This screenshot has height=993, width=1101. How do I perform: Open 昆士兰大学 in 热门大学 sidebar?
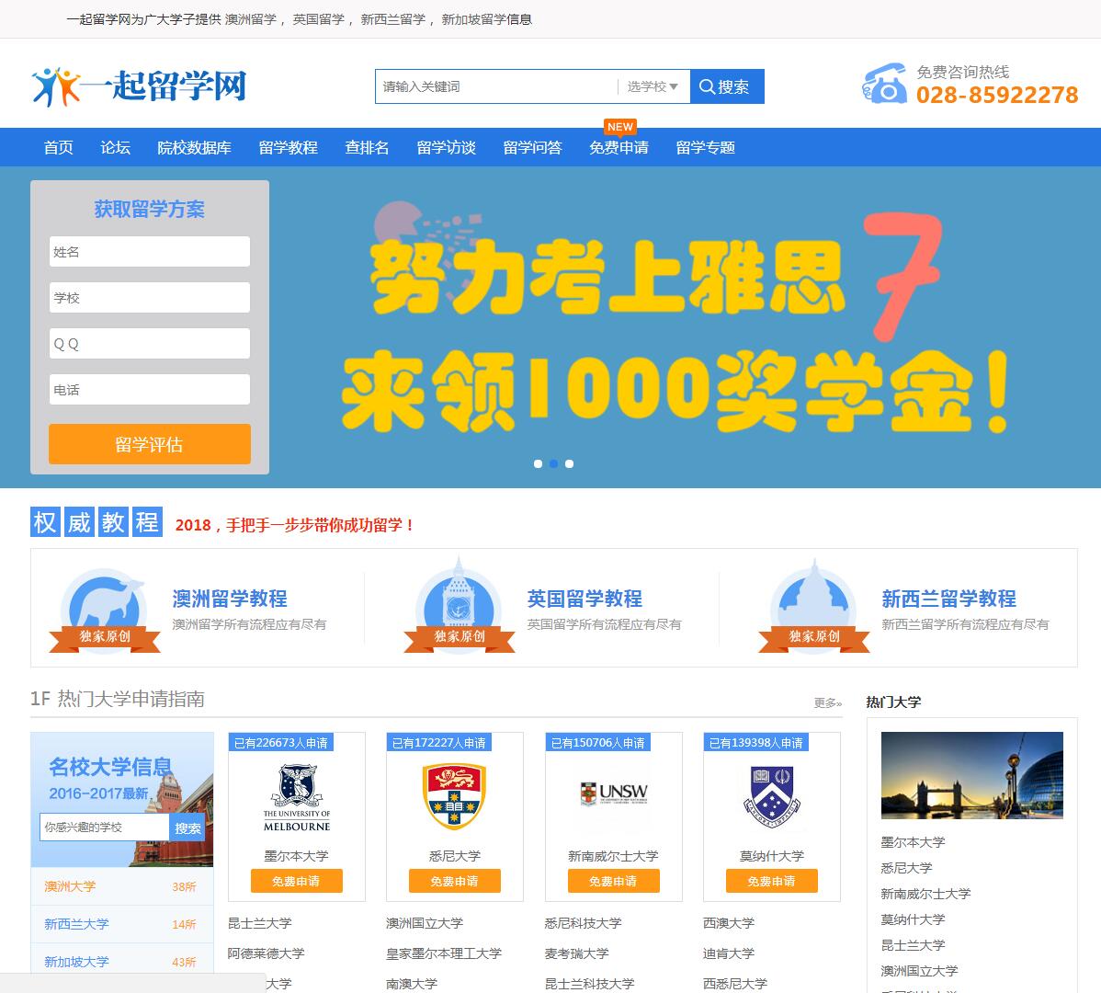pos(913,945)
